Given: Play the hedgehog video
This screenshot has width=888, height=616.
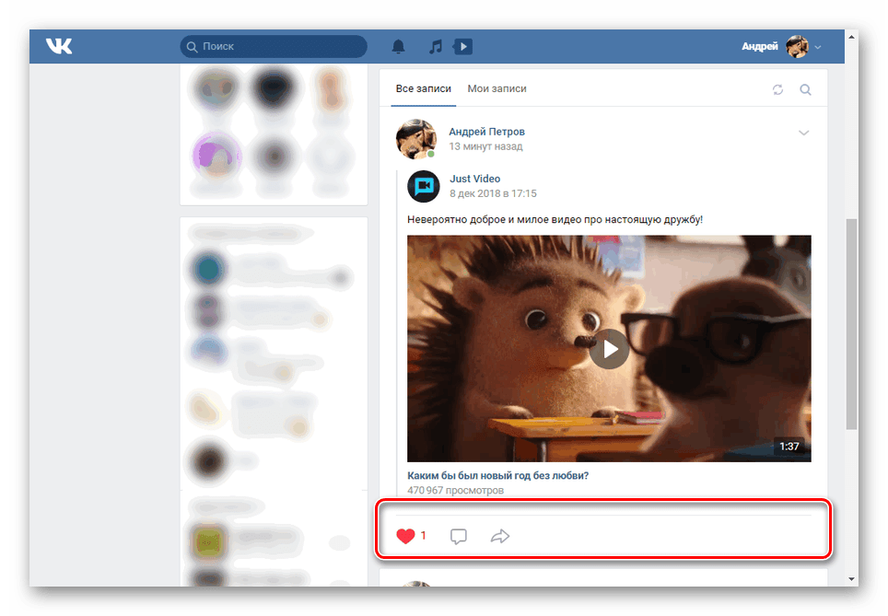Looking at the screenshot, I should click(609, 349).
